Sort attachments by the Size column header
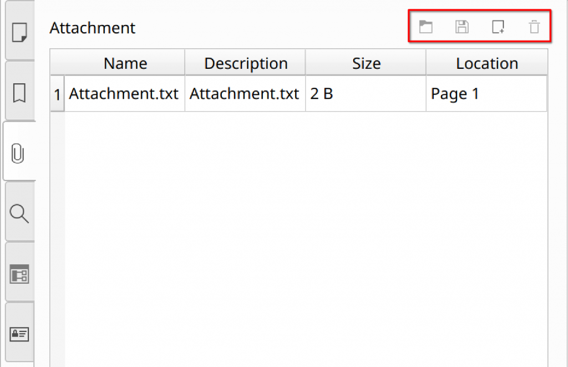Viewport: 568px width, 367px height. pyautogui.click(x=366, y=63)
